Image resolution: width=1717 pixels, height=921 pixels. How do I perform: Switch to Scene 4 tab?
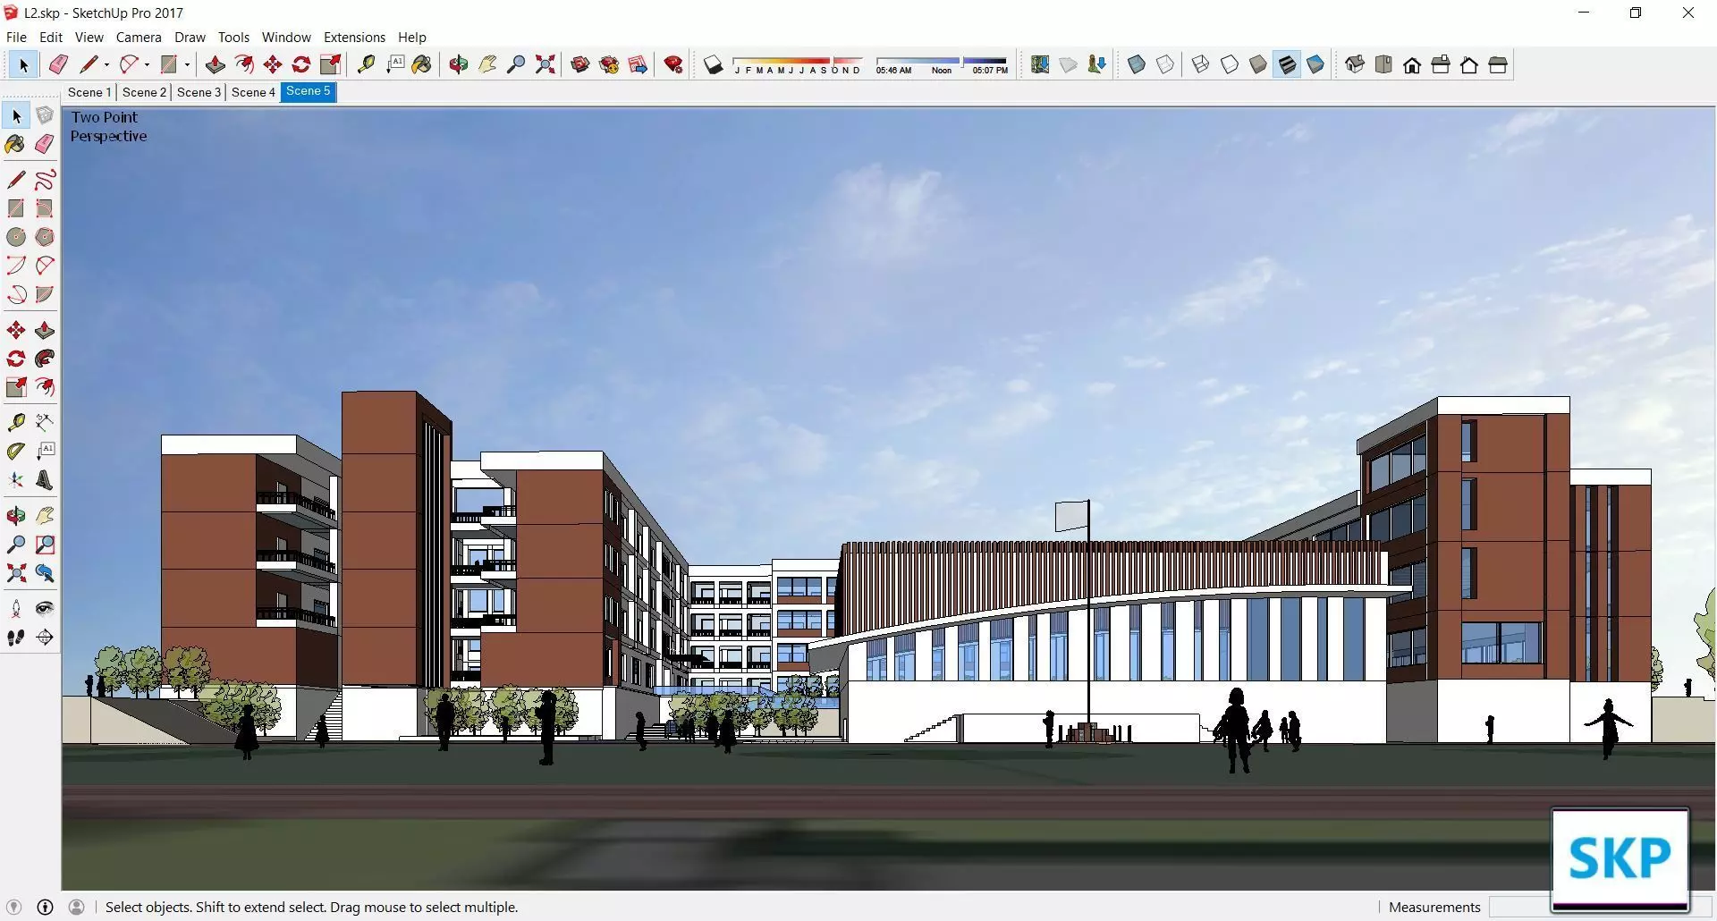pyautogui.click(x=253, y=92)
